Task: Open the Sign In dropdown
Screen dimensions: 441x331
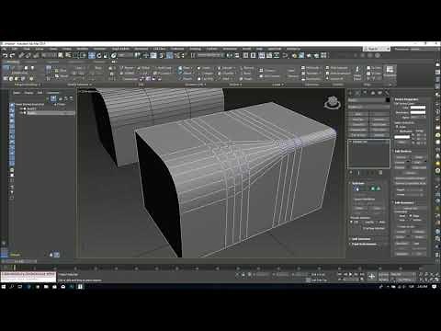Action: tap(377, 49)
